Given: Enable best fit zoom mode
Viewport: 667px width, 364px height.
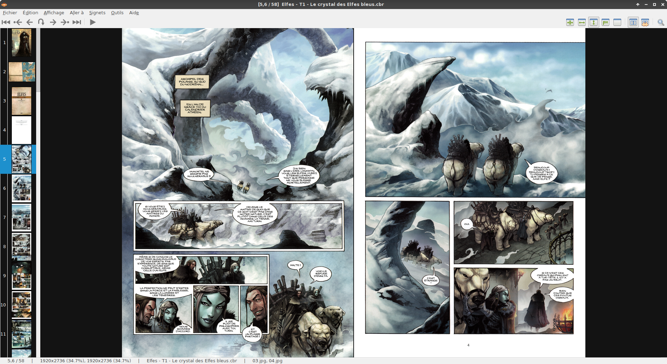Looking at the screenshot, I should tap(570, 23).
